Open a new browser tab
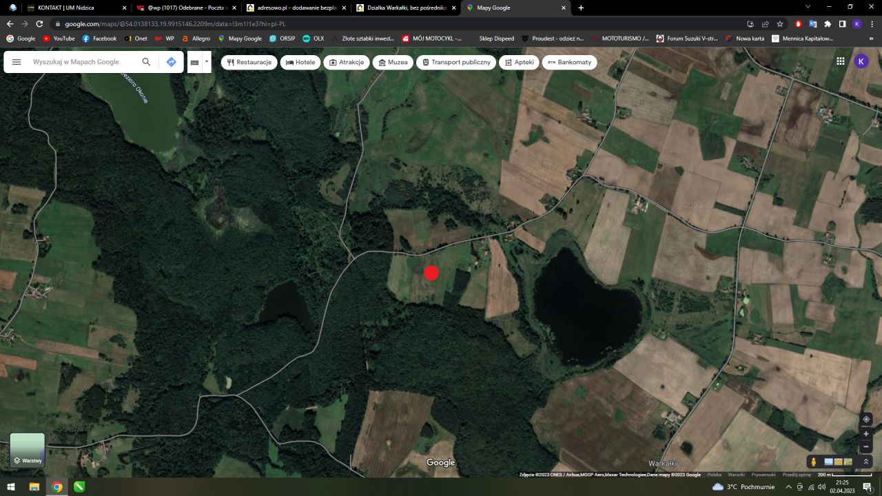Screen dimensions: 882x496 click(581, 8)
